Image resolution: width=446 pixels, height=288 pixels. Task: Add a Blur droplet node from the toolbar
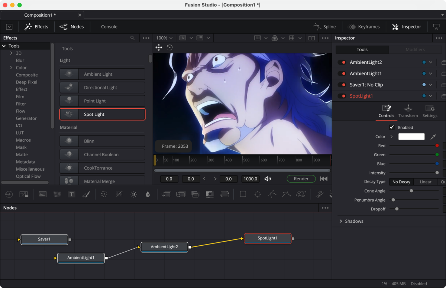pyautogui.click(x=148, y=194)
